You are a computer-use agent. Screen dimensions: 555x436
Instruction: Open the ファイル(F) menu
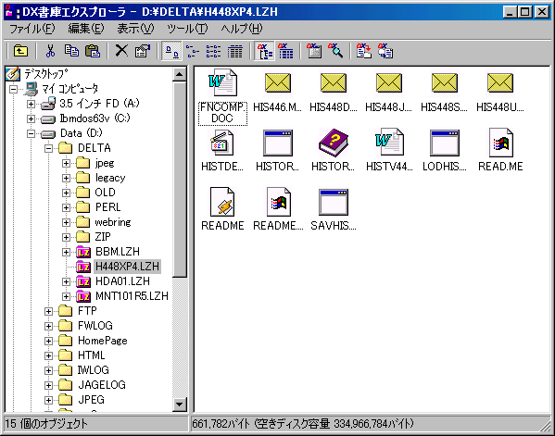tap(32, 29)
